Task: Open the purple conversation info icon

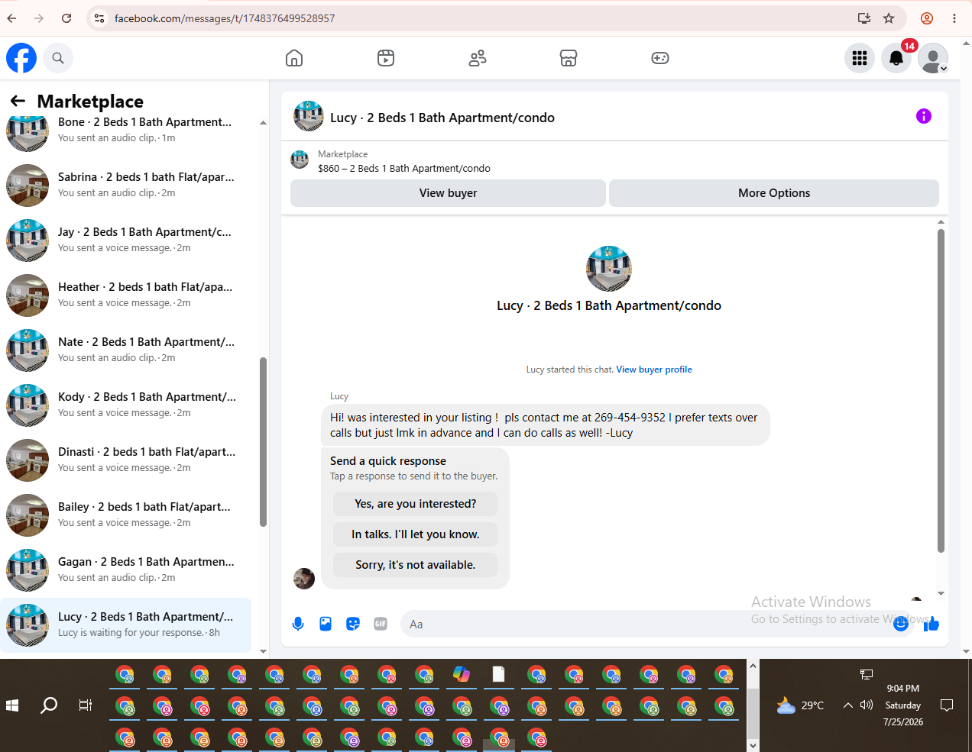Action: (924, 116)
